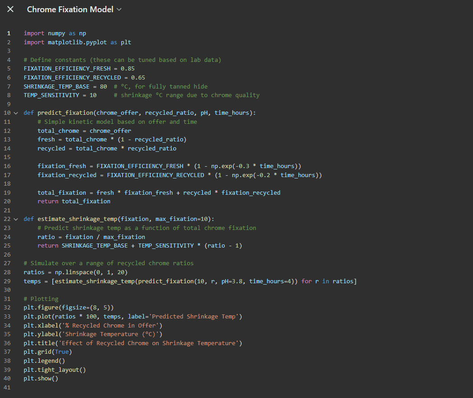The image size is (473, 398).
Task: Click the ratios = np.linspace line
Action: click(76, 272)
